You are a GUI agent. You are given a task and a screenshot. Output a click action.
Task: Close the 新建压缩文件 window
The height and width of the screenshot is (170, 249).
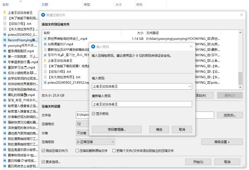click(x=242, y=15)
